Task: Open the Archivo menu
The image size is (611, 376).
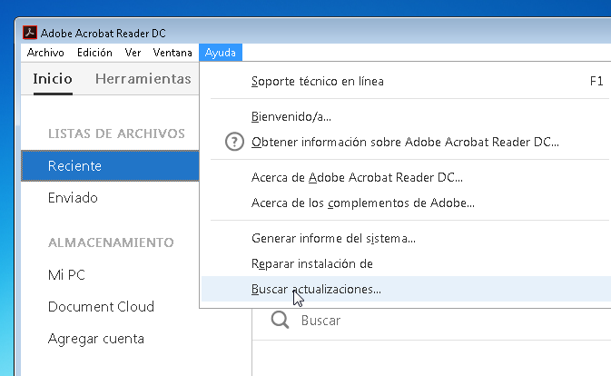Action: point(45,53)
